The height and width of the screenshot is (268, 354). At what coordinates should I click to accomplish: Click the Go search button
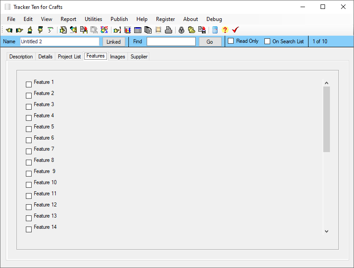pos(210,42)
